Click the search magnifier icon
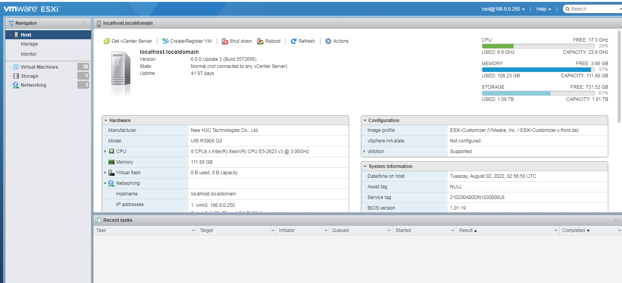This screenshot has width=622, height=283. pyautogui.click(x=567, y=9)
